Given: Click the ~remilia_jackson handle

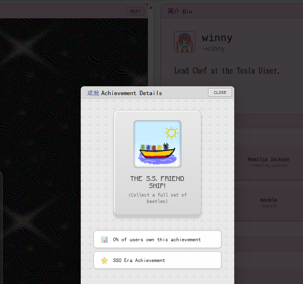Looking at the screenshot, I should [269, 165].
